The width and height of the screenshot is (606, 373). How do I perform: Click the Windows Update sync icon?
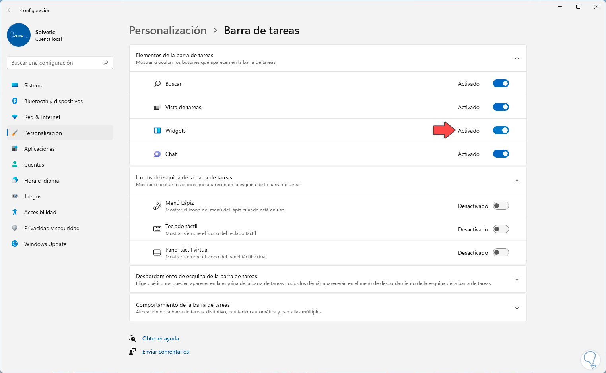click(15, 244)
